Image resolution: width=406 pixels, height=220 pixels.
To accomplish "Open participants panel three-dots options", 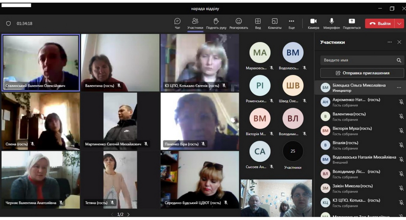I will point(389,42).
